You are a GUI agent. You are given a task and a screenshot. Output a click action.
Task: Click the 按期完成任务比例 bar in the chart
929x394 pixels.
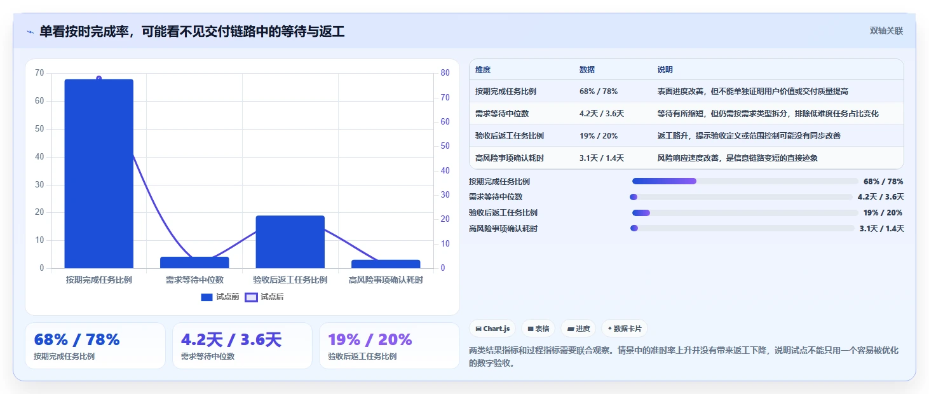click(99, 173)
